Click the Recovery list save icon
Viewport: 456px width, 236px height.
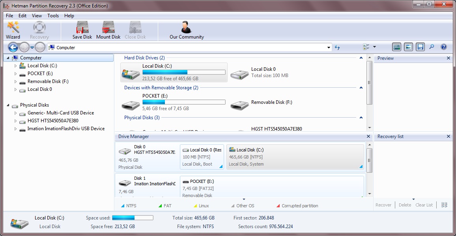pos(420,46)
